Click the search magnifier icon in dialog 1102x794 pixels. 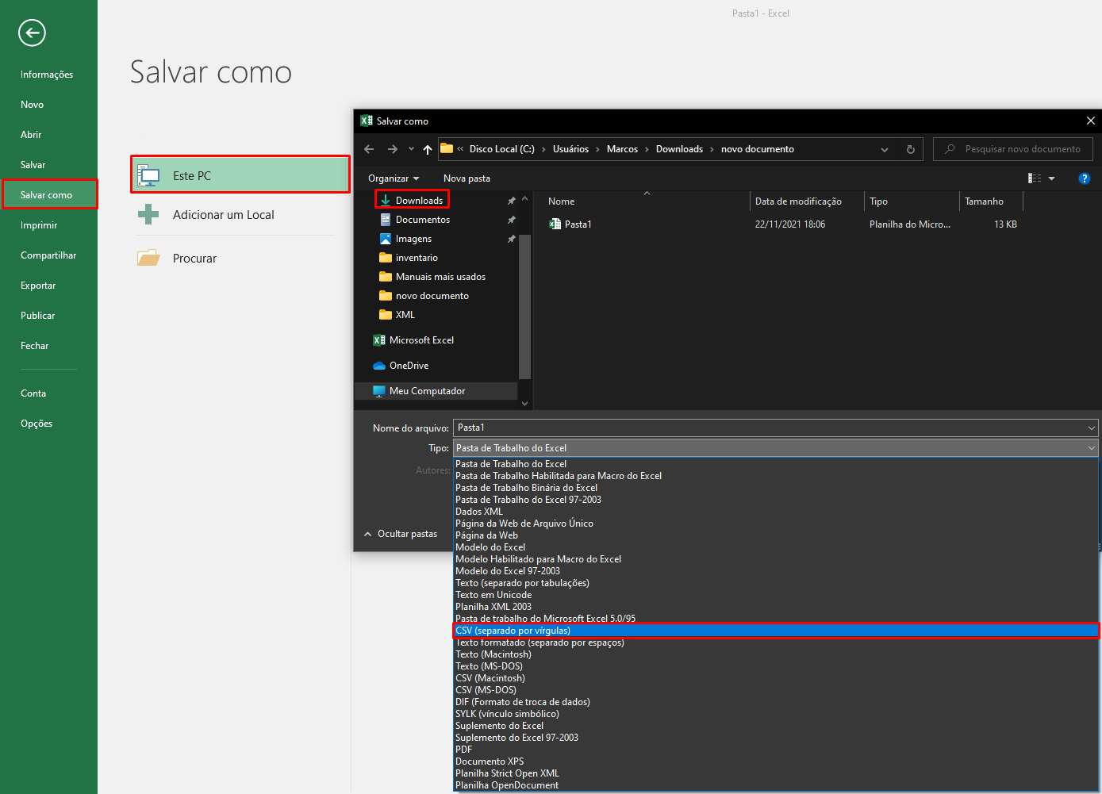click(950, 149)
